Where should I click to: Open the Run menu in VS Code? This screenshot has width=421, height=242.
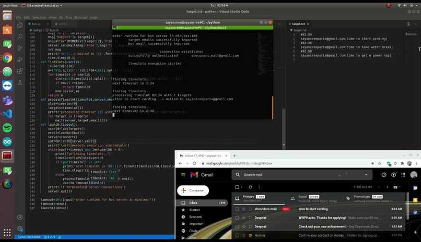(69, 17)
